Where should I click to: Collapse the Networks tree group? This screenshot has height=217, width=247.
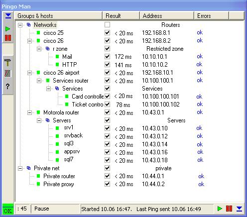coord(20,25)
